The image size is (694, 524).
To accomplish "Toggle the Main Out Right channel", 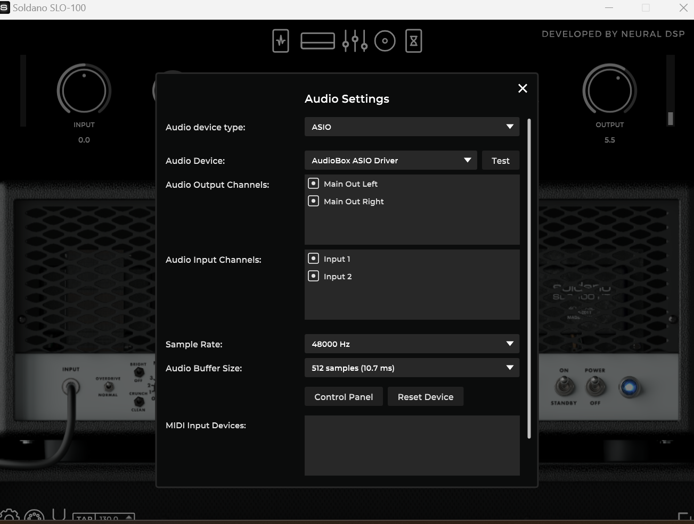I will click(314, 201).
